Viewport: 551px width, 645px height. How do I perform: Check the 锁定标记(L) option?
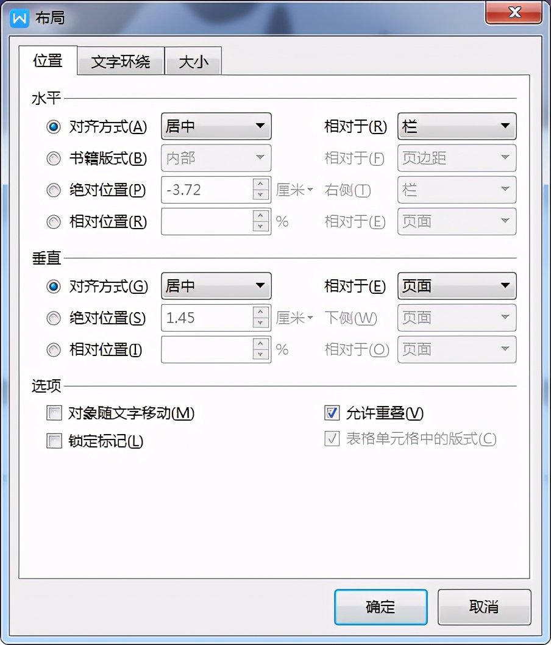coord(54,441)
